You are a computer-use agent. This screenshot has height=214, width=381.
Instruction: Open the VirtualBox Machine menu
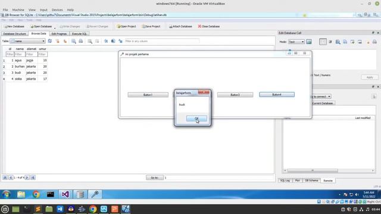pyautogui.click(x=18, y=10)
